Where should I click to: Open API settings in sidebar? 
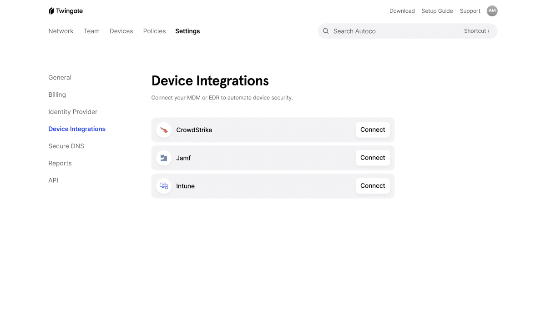tap(53, 180)
